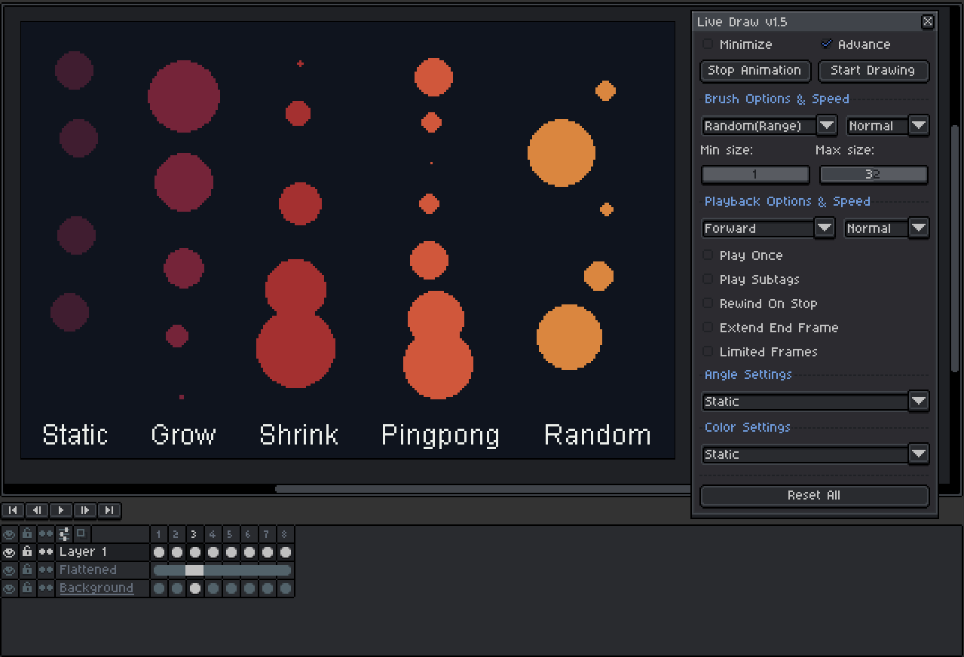The width and height of the screenshot is (964, 657).
Task: Toggle lock for all layers in the timeline header
Action: tap(27, 534)
